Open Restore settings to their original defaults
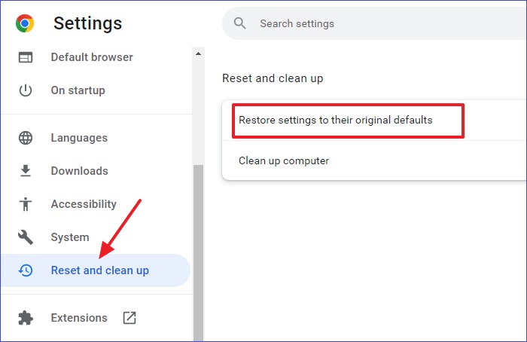This screenshot has width=527, height=342. 336,120
